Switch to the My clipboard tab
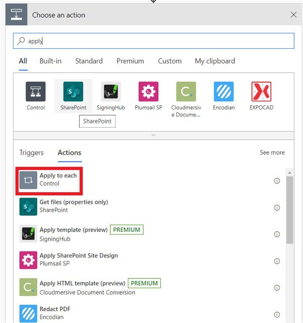Image resolution: width=303 pixels, height=323 pixels. point(215,61)
